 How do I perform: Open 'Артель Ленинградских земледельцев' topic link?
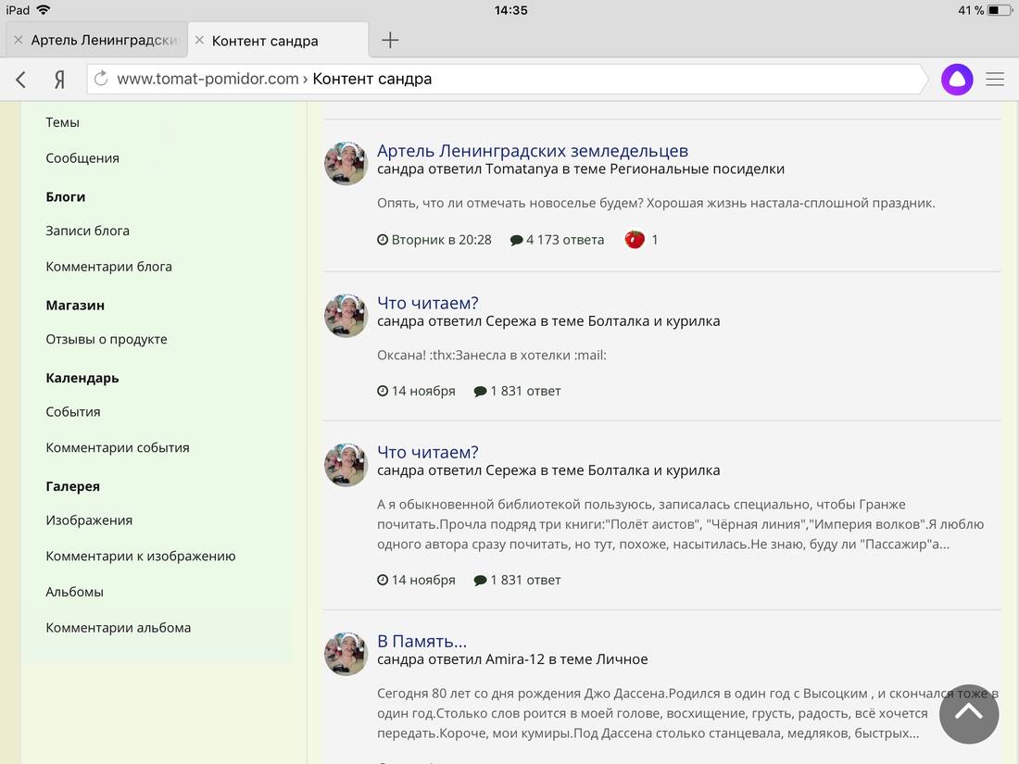[x=532, y=151]
